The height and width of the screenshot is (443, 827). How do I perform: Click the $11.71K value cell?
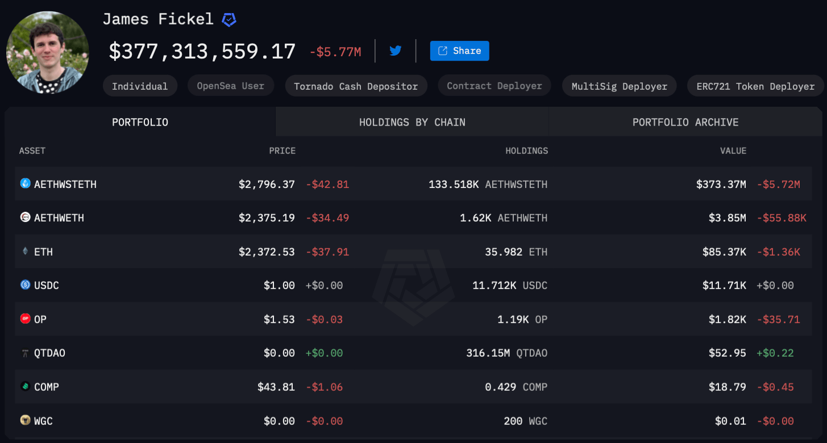725,285
